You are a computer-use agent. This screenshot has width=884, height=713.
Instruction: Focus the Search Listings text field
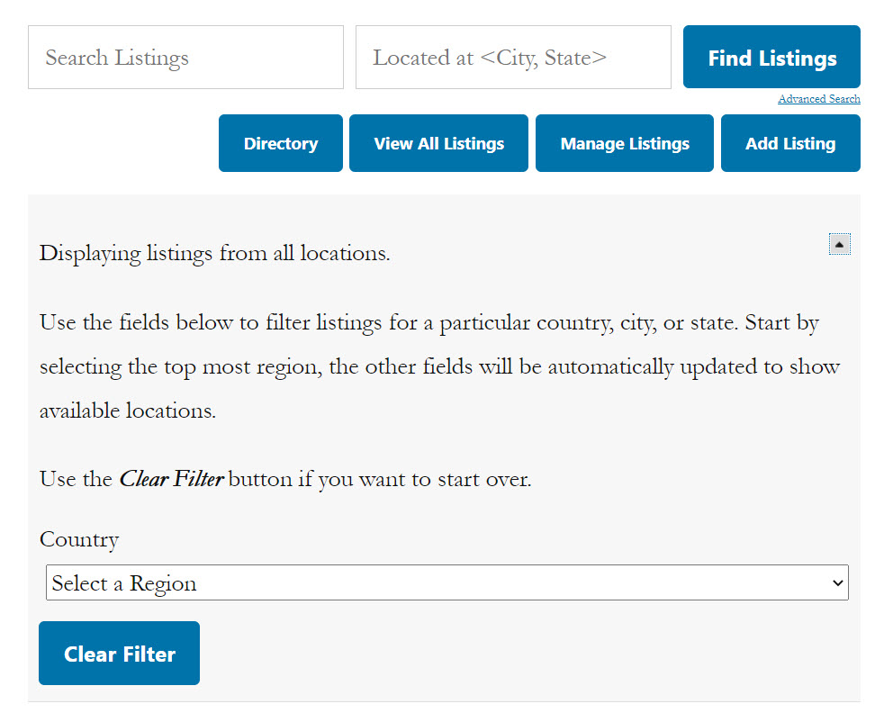(185, 57)
